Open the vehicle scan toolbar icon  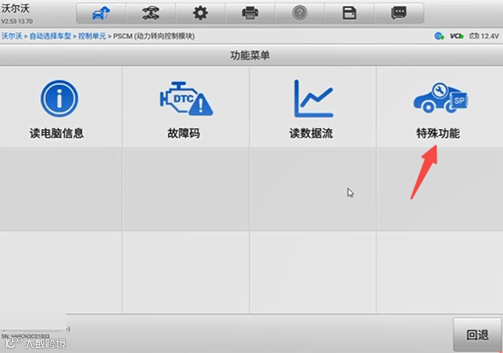pyautogui.click(x=151, y=13)
